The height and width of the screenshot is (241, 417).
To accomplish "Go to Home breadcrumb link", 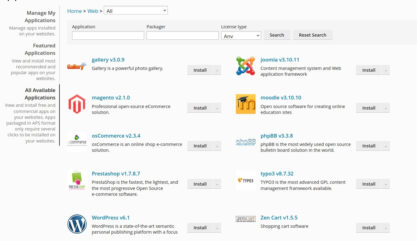I will [x=75, y=11].
